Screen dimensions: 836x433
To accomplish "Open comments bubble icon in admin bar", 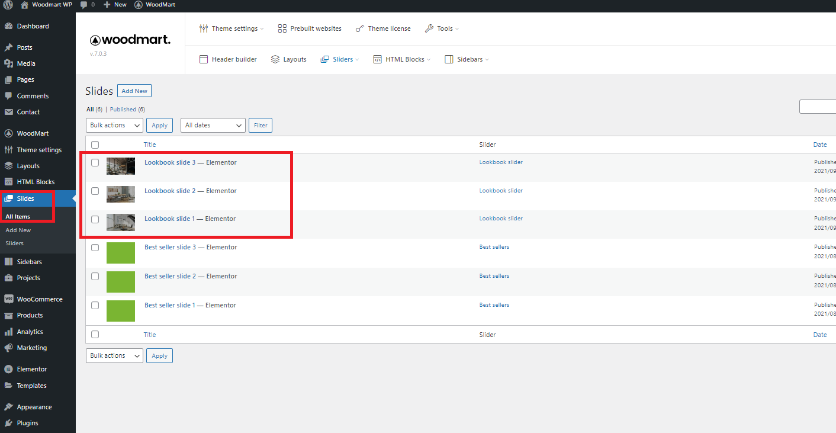I will [x=83, y=5].
